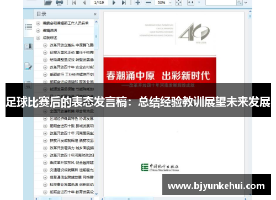This screenshot has width=276, height=200.
Task: Close the 目录 contents panel
Action: tap(95, 14)
